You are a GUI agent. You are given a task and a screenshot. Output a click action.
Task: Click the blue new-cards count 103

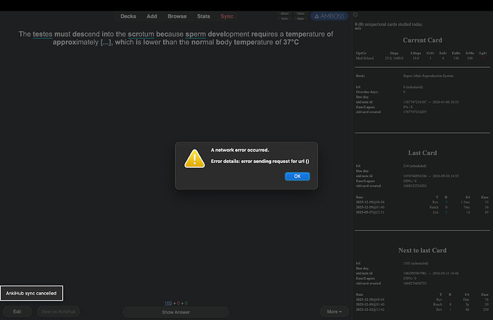pos(169,304)
